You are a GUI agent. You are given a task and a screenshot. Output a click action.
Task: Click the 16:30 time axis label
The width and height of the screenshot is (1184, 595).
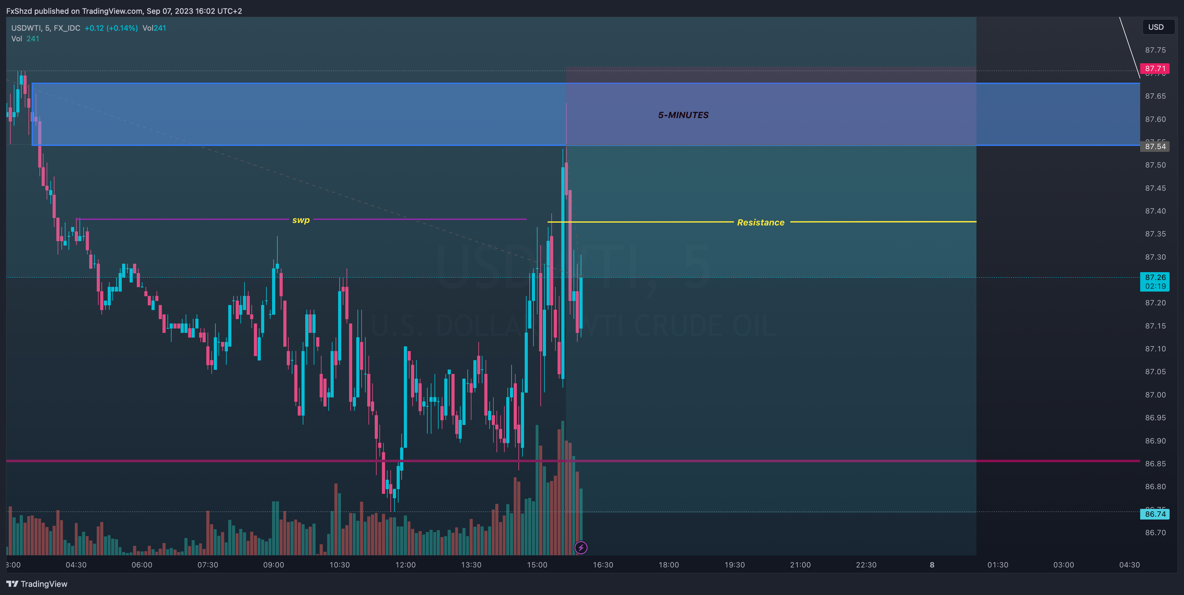(603, 565)
